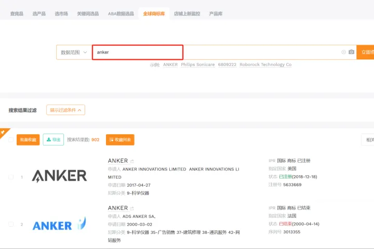This screenshot has width=374, height=249.
Task: Use the Roborock Technology Co example
Action: pyautogui.click(x=265, y=64)
